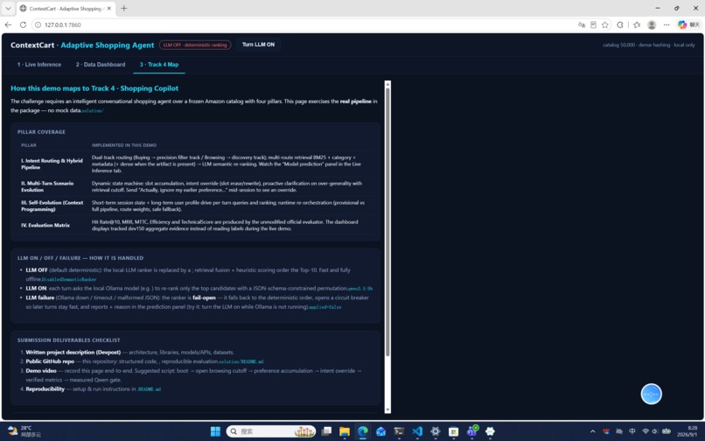
Task: Open the Settings gear on the taskbar
Action: point(436,431)
